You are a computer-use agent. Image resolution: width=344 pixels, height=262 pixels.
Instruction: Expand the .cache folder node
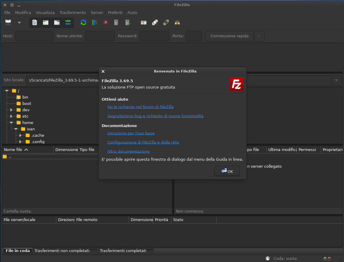20,135
